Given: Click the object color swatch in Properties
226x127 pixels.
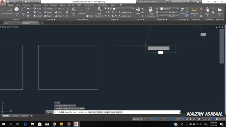Looking at the screenshot, I should click(162, 9).
